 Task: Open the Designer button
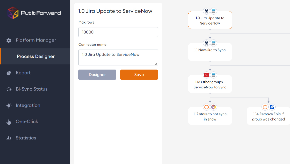click(x=97, y=75)
